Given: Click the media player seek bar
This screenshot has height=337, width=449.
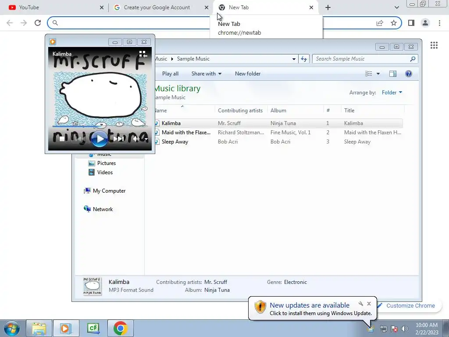Looking at the screenshot, I should 100,126.
